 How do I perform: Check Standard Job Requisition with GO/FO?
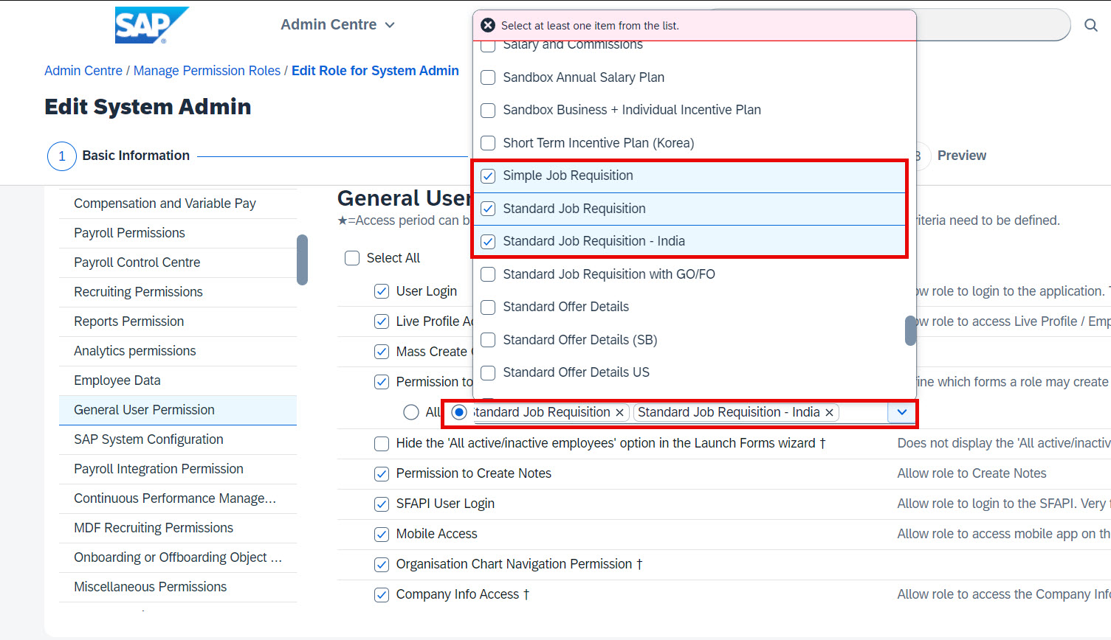[488, 274]
